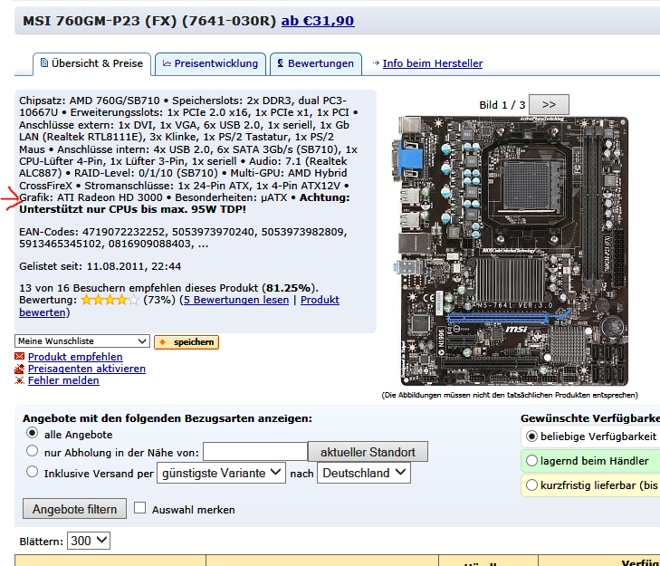Select 'Inklusive Versand per' radio button
Viewport: 660px width, 566px height.
[x=32, y=471]
